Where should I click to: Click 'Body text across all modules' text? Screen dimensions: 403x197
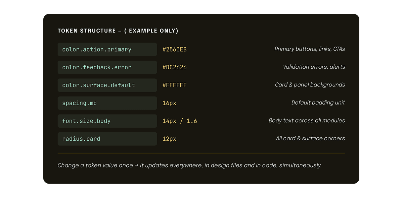(x=306, y=121)
